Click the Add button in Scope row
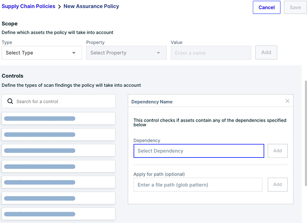Image resolution: width=308 pixels, height=223 pixels. [x=266, y=52]
